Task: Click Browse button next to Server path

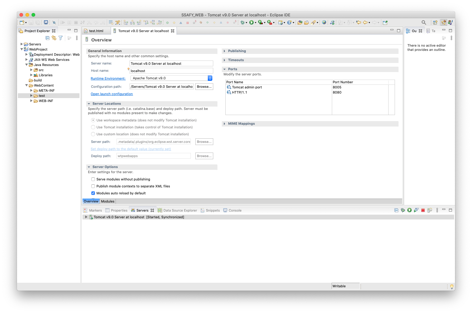Action: click(x=204, y=142)
